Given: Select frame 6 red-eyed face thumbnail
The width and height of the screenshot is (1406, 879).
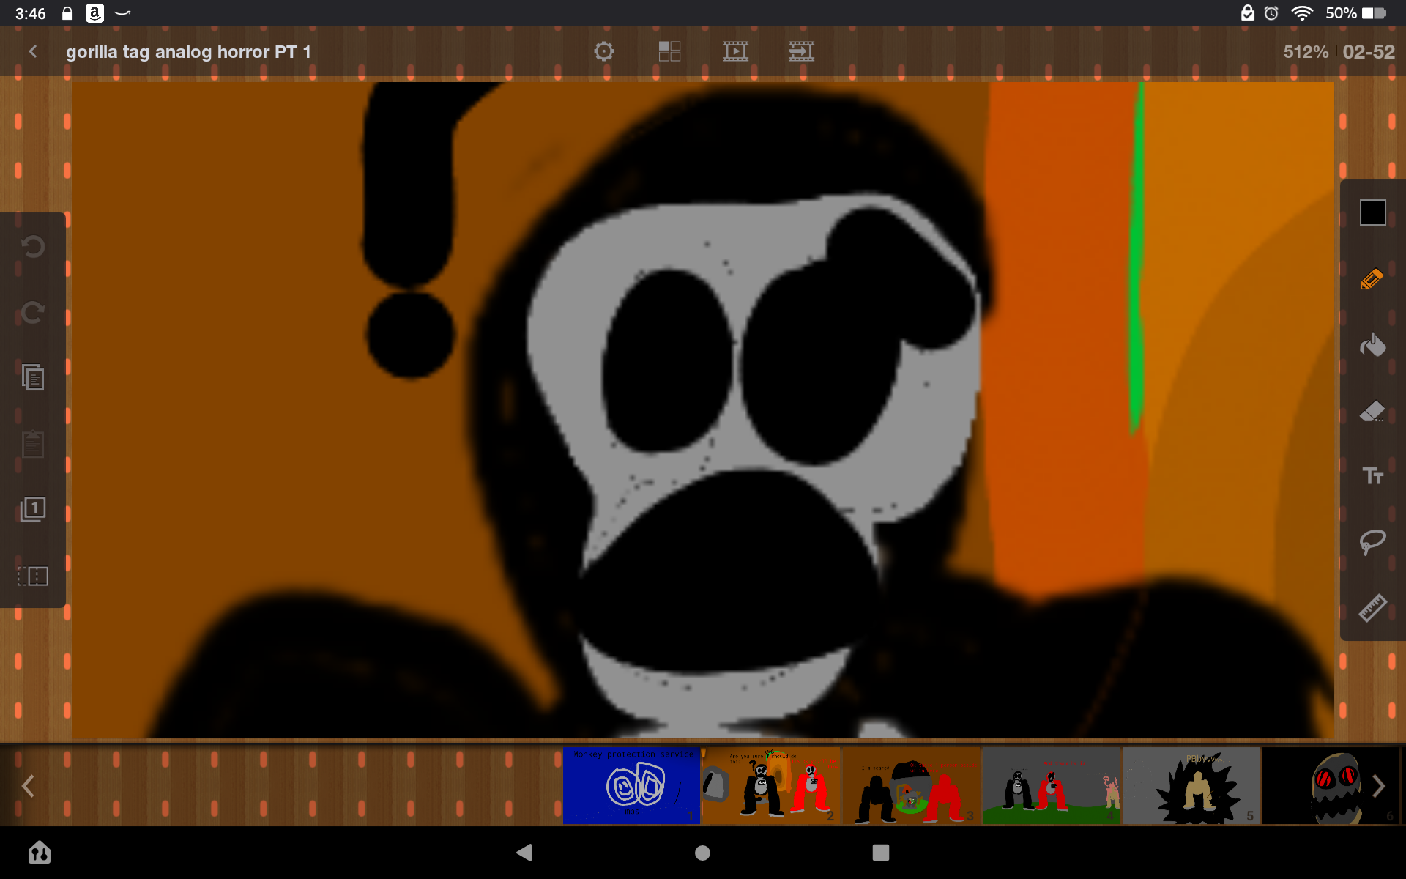Looking at the screenshot, I should click(1331, 785).
